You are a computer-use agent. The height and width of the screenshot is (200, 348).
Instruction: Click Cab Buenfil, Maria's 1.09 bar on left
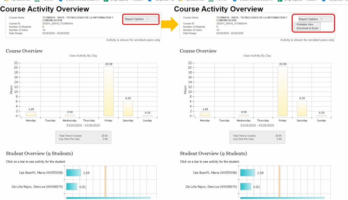pos(73,173)
